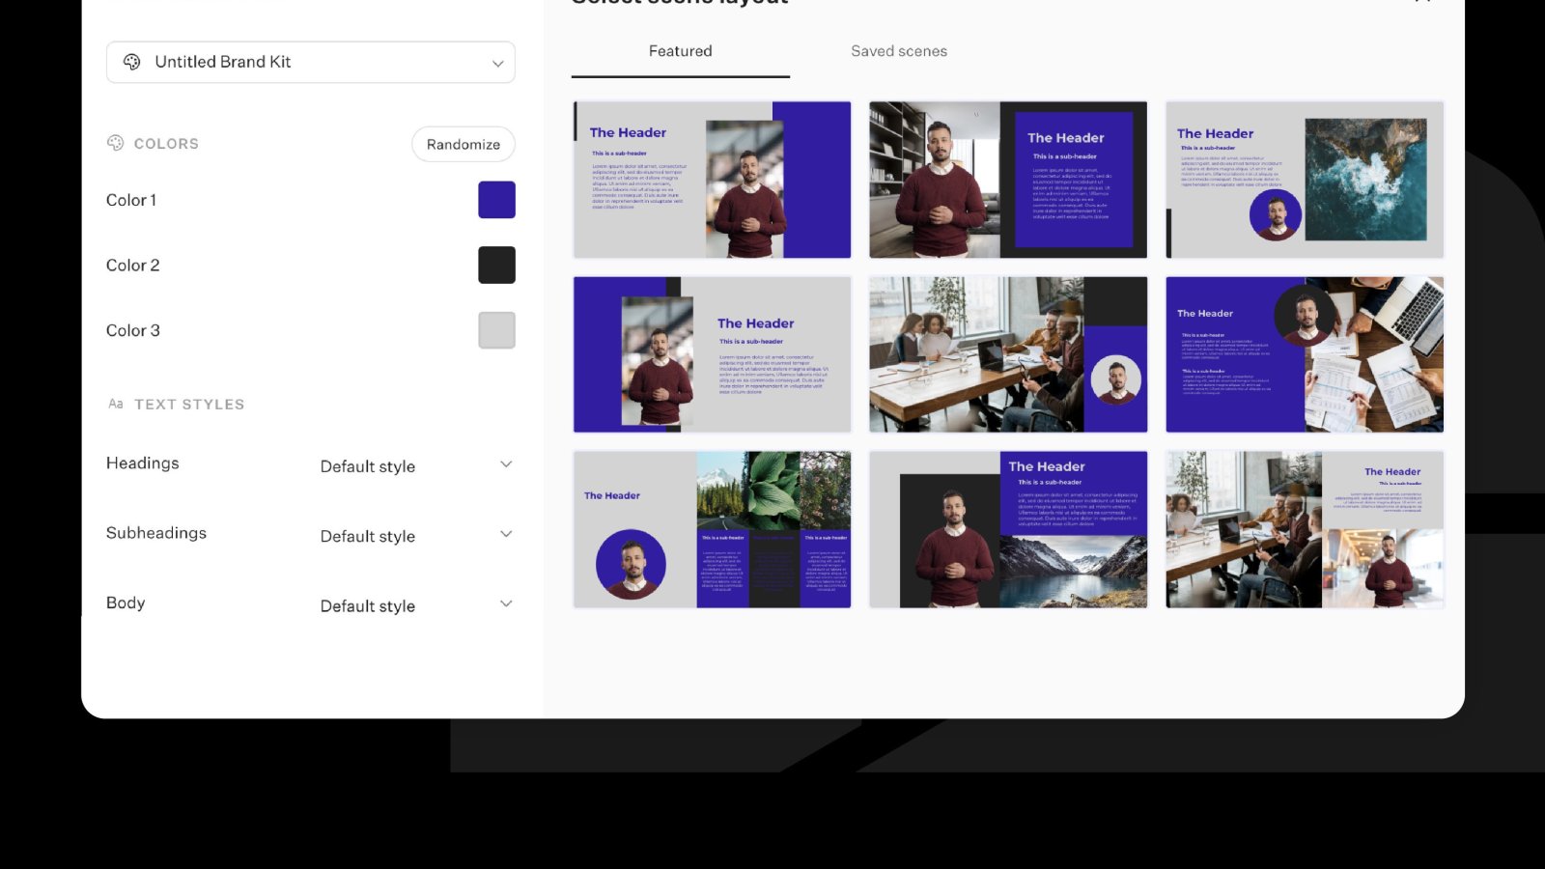The height and width of the screenshot is (869, 1545).
Task: Open the Untitled Brand Kit dropdown
Action: point(310,62)
